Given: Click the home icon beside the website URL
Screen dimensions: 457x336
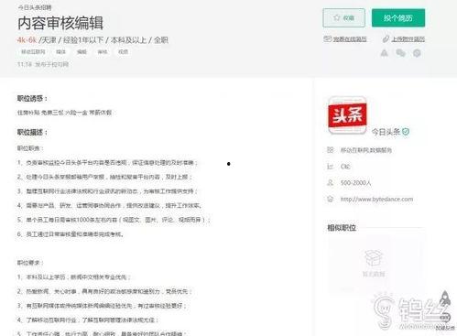Looking at the screenshot, I should coord(330,199).
